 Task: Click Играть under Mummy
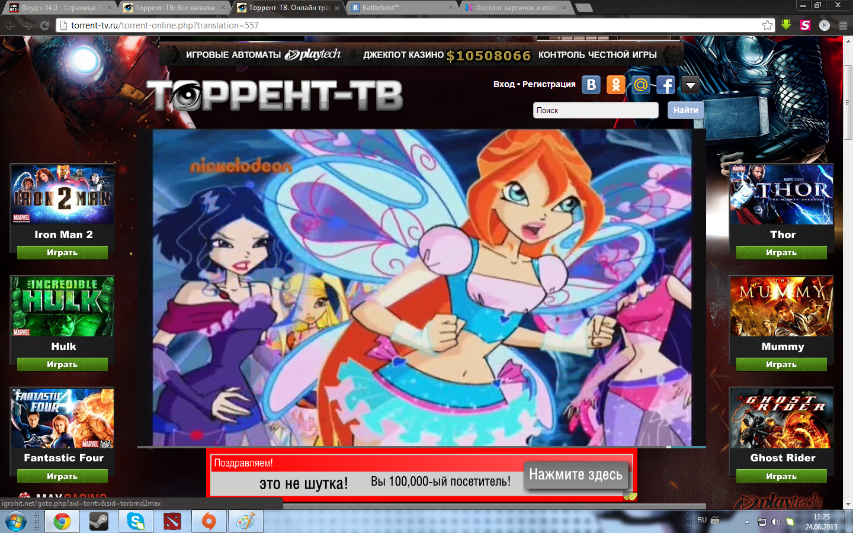[781, 365]
